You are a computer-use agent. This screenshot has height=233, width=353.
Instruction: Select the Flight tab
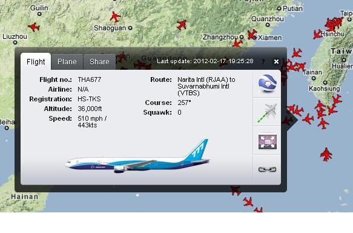pyautogui.click(x=36, y=61)
